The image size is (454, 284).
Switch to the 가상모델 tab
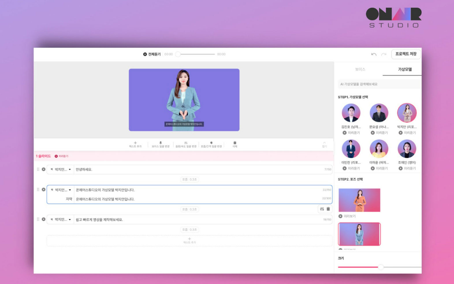coord(405,69)
